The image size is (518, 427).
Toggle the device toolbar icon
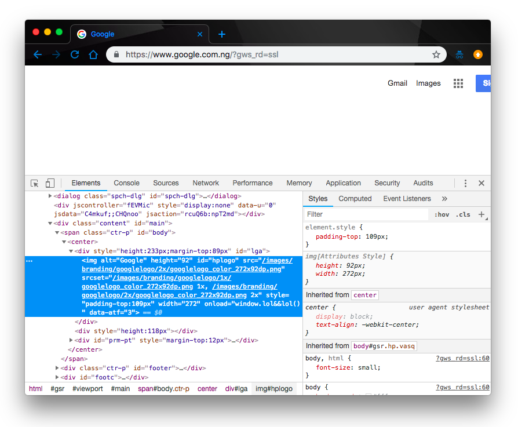coord(50,183)
